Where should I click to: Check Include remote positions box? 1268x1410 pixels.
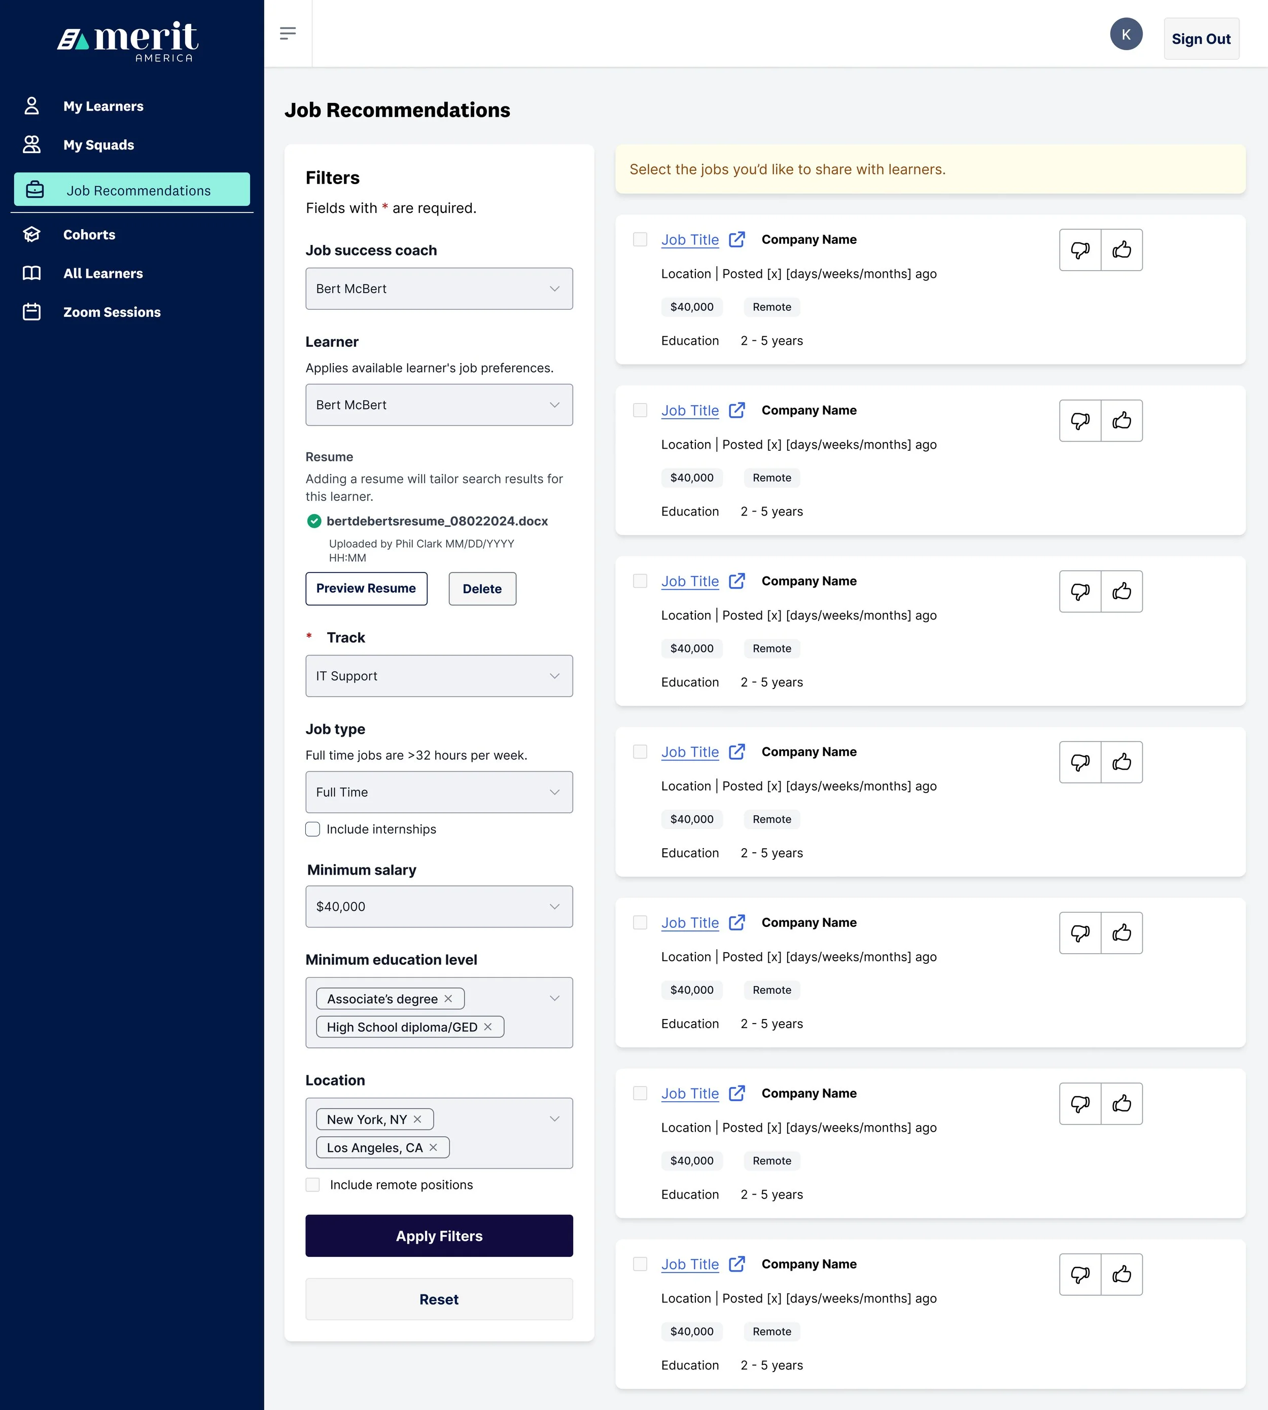(313, 1185)
